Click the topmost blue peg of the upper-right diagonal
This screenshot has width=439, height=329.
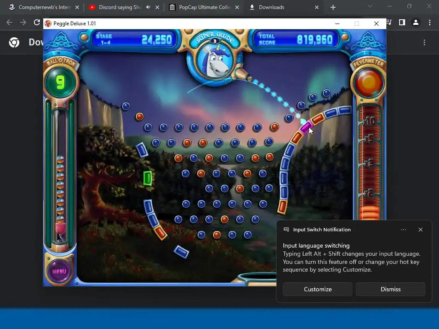coord(326,93)
